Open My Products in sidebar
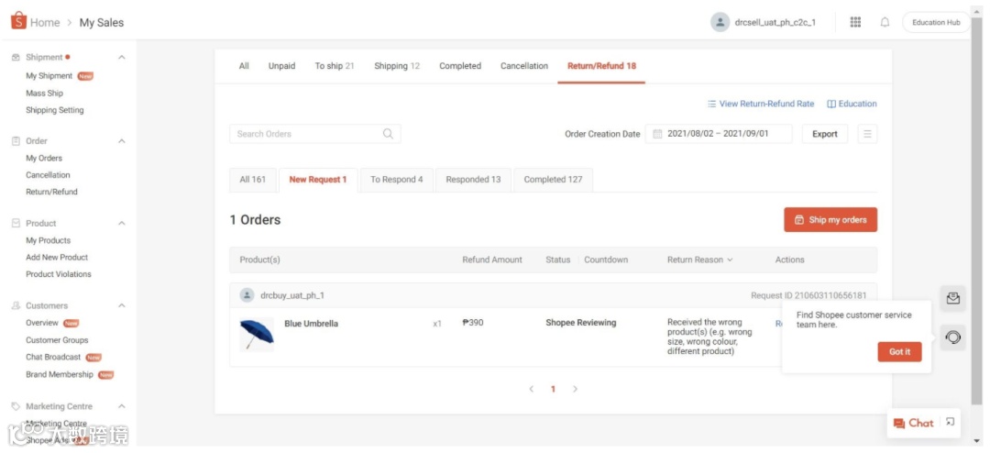990x453 pixels. tap(48, 240)
